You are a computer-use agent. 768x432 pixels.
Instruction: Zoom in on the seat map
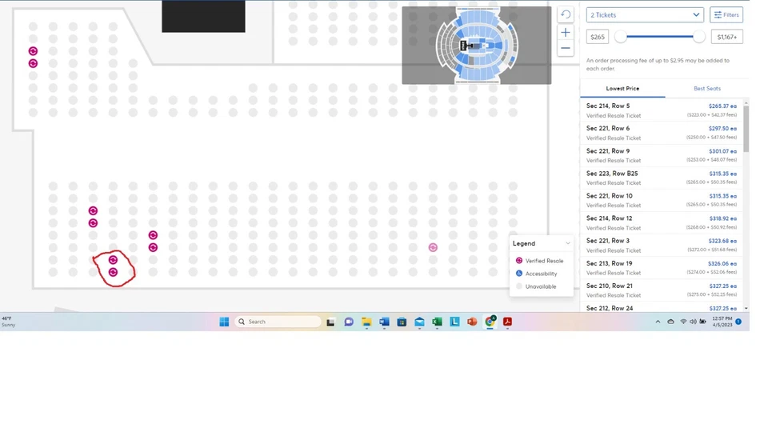tap(566, 33)
